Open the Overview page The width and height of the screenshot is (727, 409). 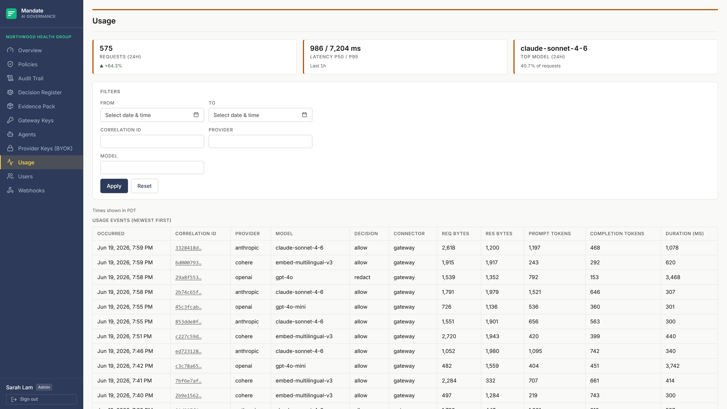pos(42,50)
